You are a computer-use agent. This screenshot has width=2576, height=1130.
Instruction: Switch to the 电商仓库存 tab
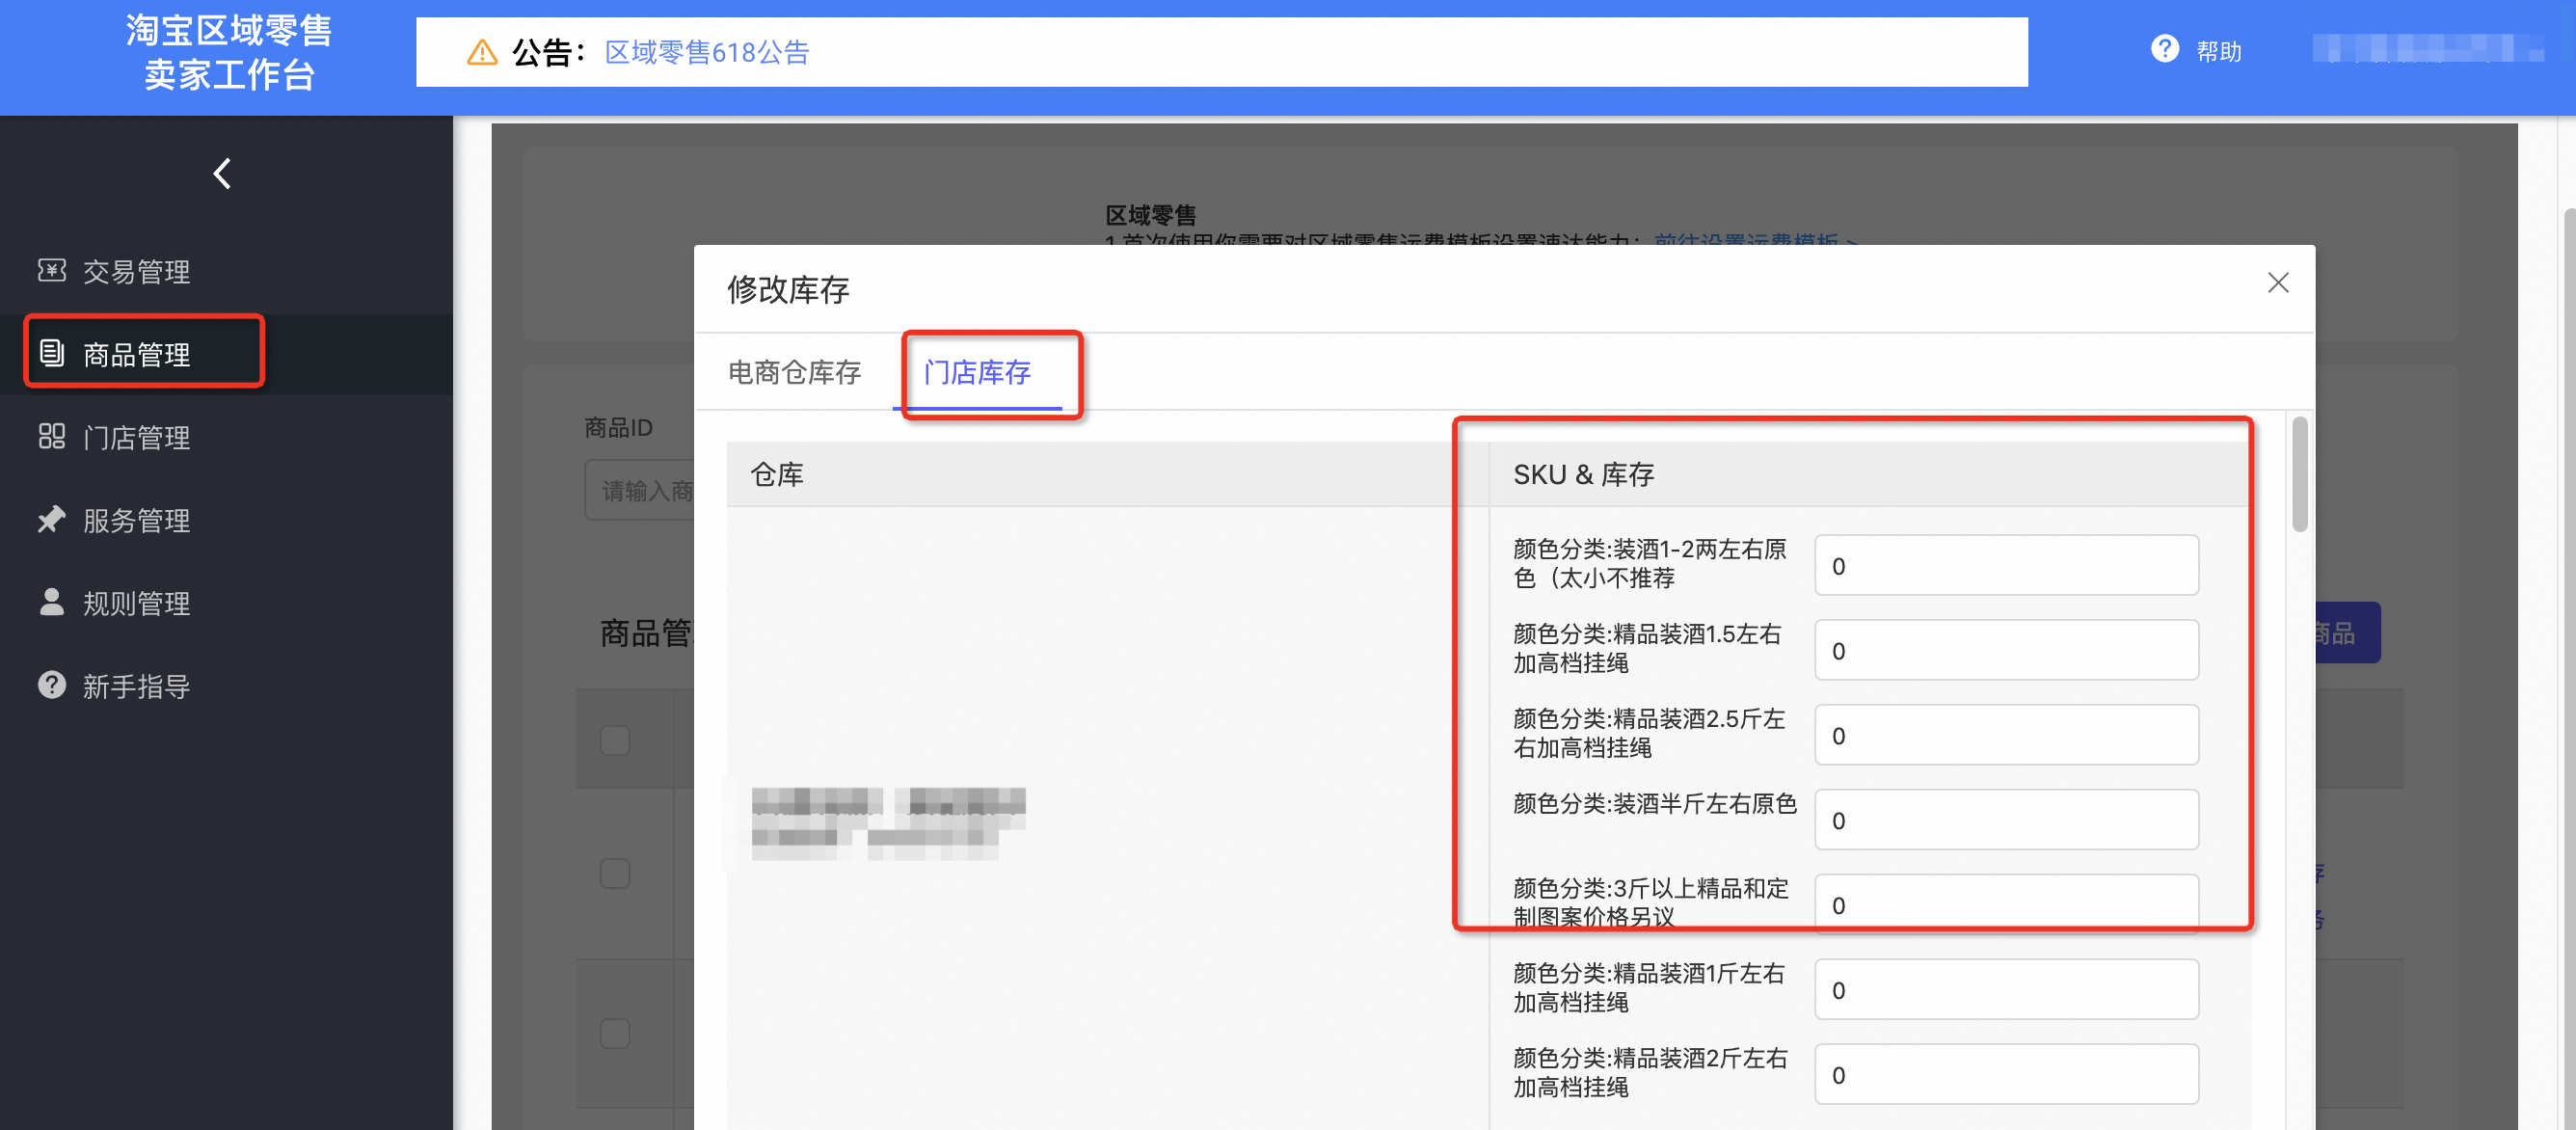pyautogui.click(x=794, y=373)
